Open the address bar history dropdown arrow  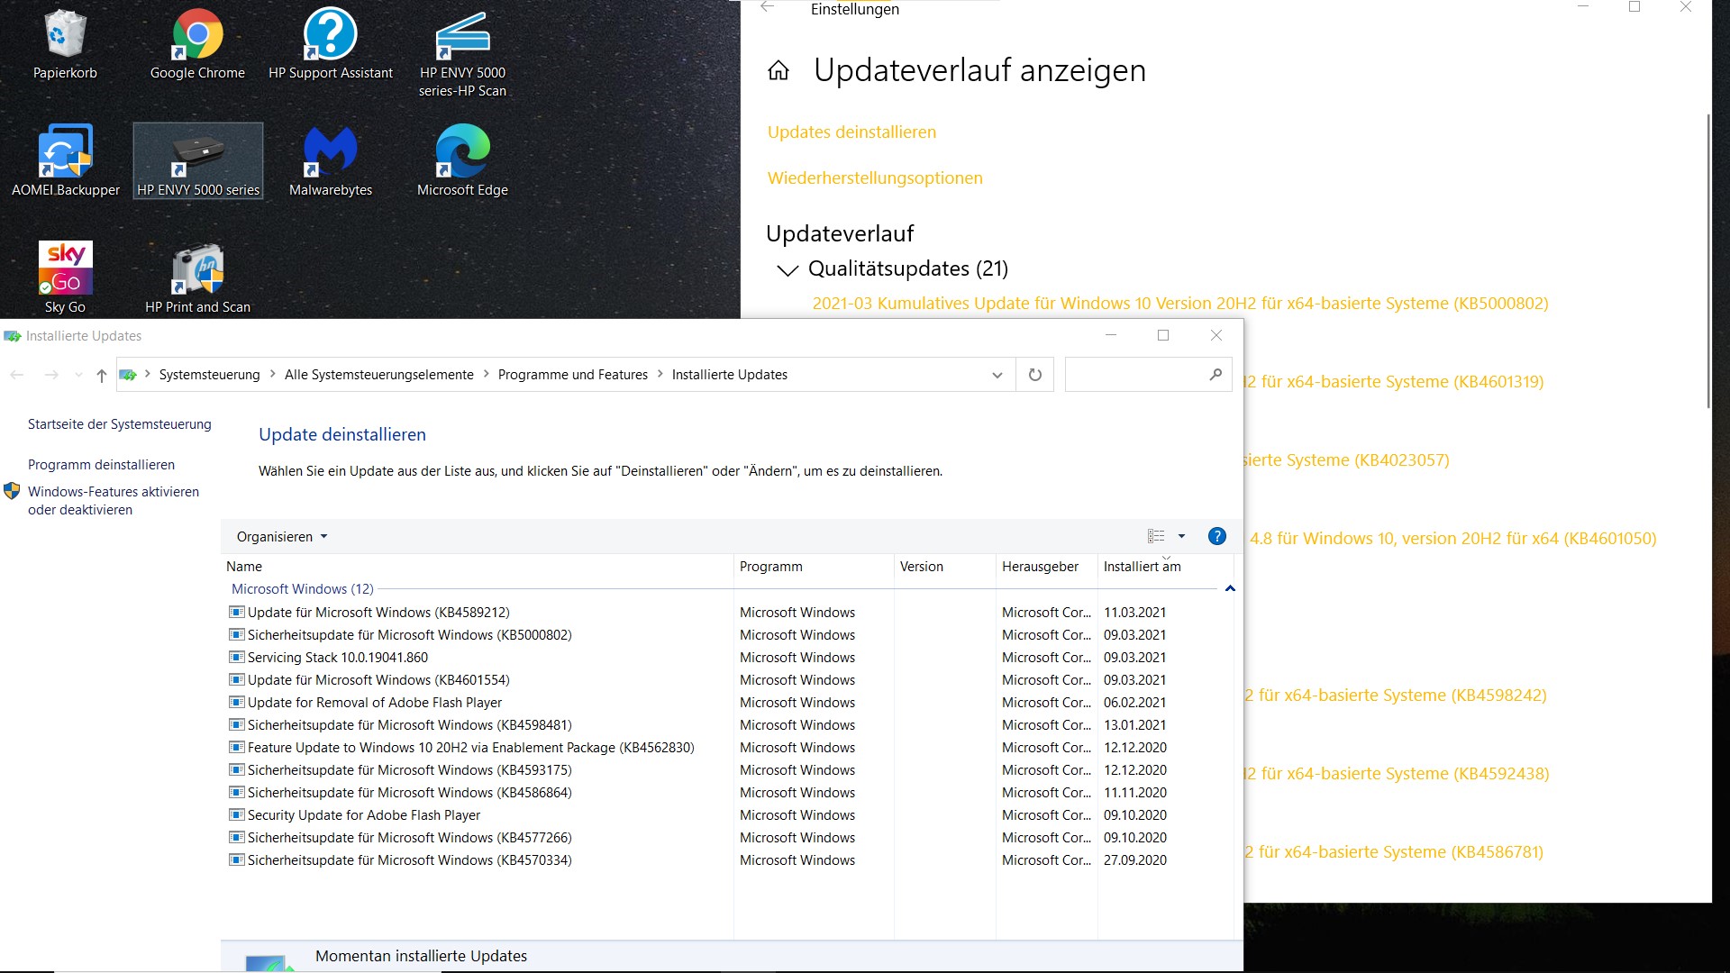pos(997,376)
